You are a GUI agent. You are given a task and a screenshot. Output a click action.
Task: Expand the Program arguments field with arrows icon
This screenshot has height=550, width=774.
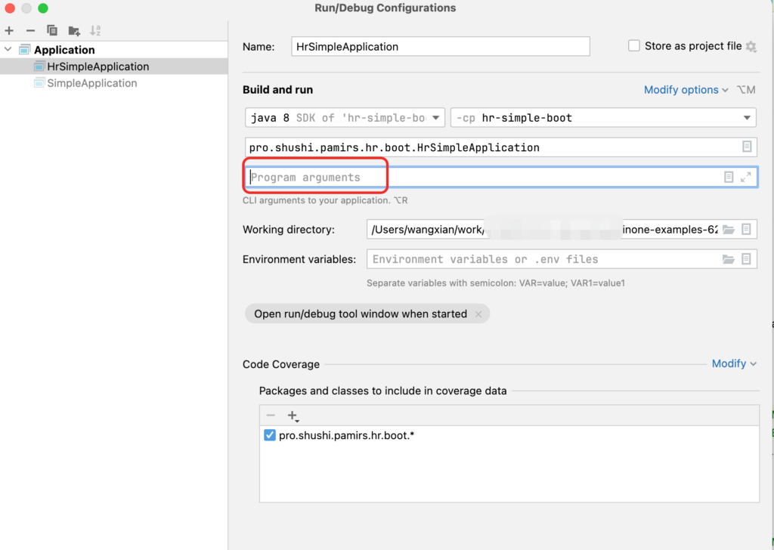tap(746, 177)
